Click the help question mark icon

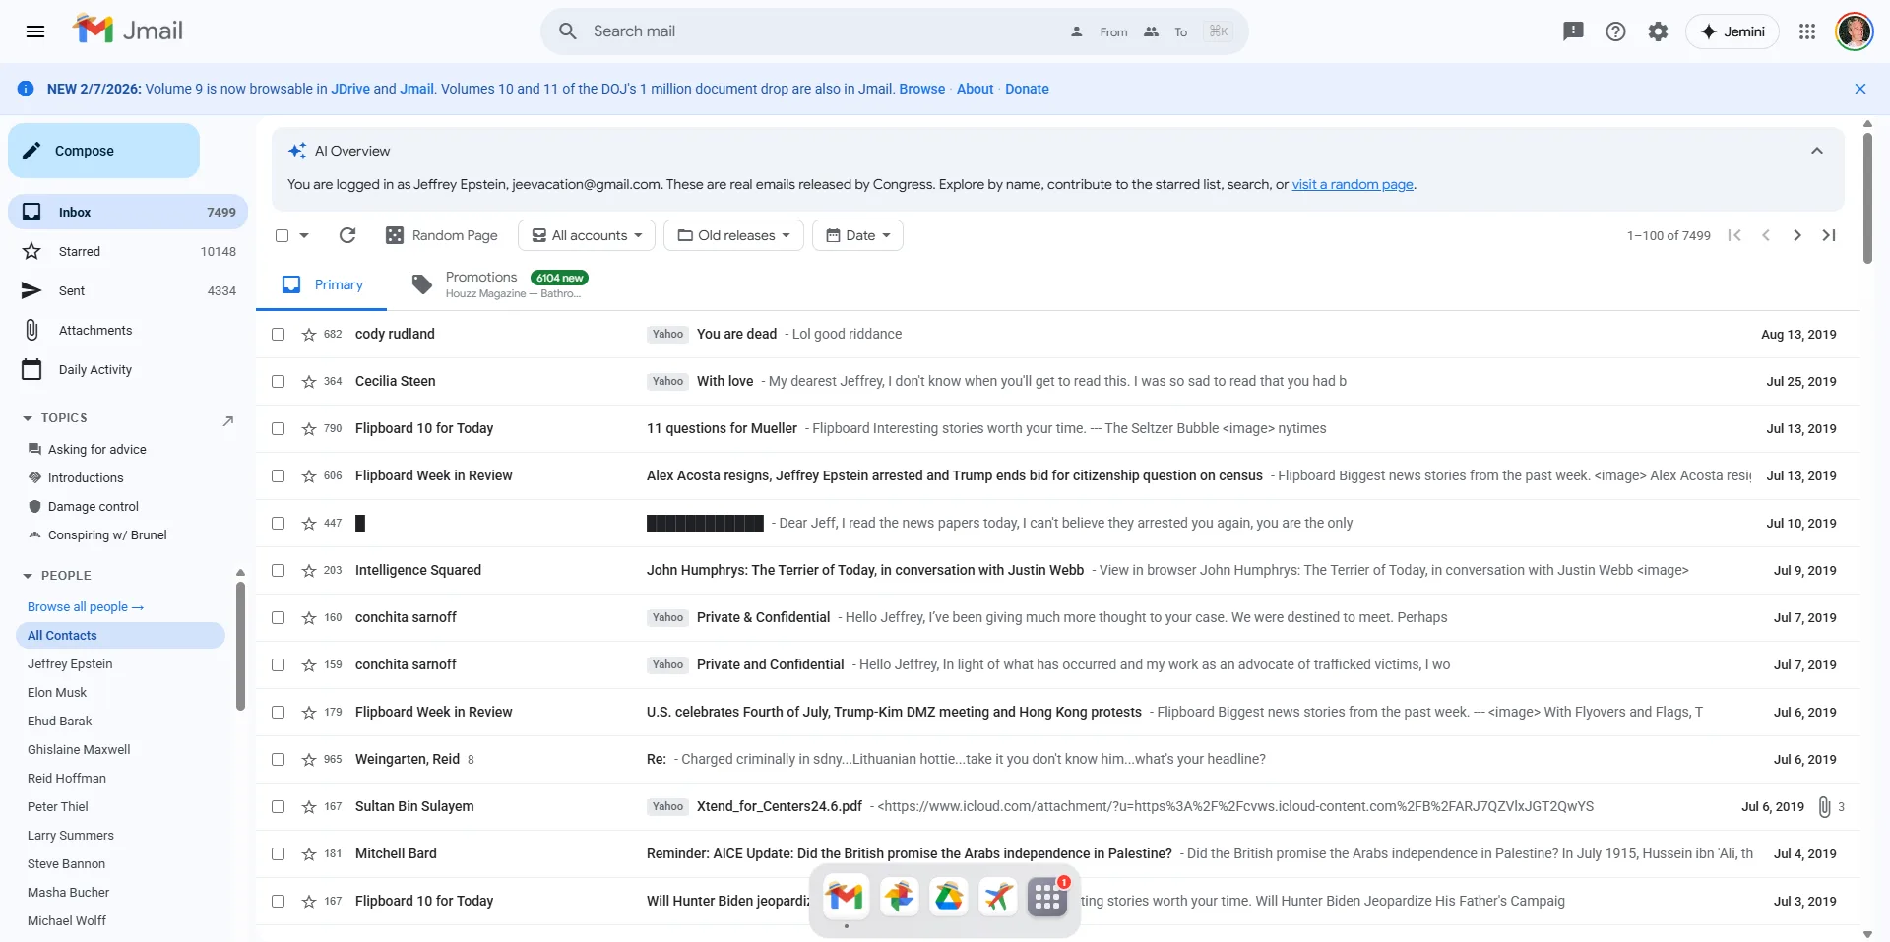tap(1615, 31)
